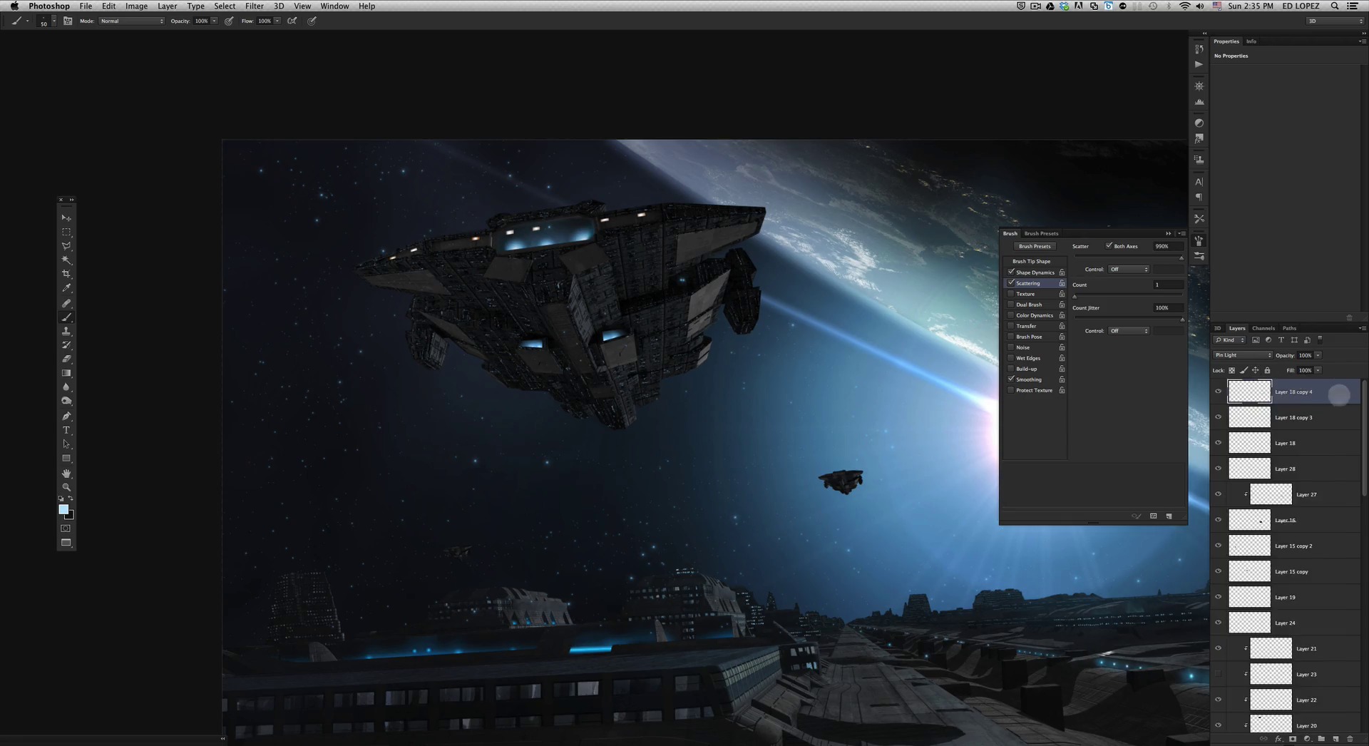Open the Window menu
This screenshot has width=1369, height=746.
coord(334,6)
